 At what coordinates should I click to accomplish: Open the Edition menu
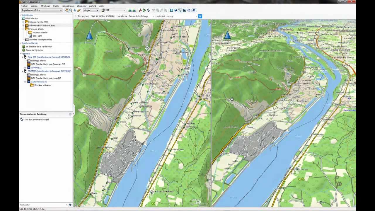[34, 6]
